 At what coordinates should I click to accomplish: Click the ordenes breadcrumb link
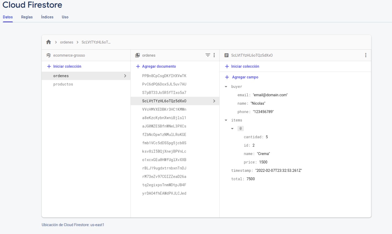[x=66, y=42]
